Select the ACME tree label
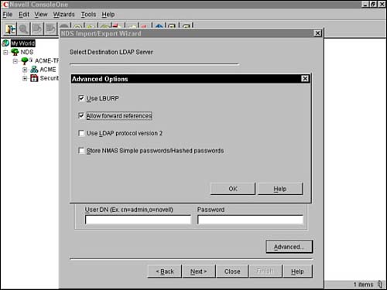This screenshot has width=387, height=290. tap(48, 70)
